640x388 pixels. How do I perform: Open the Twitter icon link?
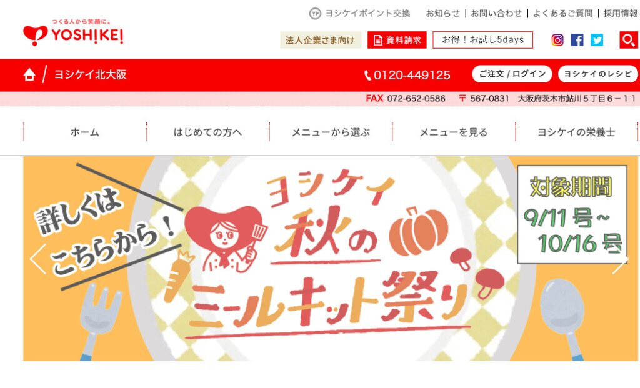coord(597,40)
